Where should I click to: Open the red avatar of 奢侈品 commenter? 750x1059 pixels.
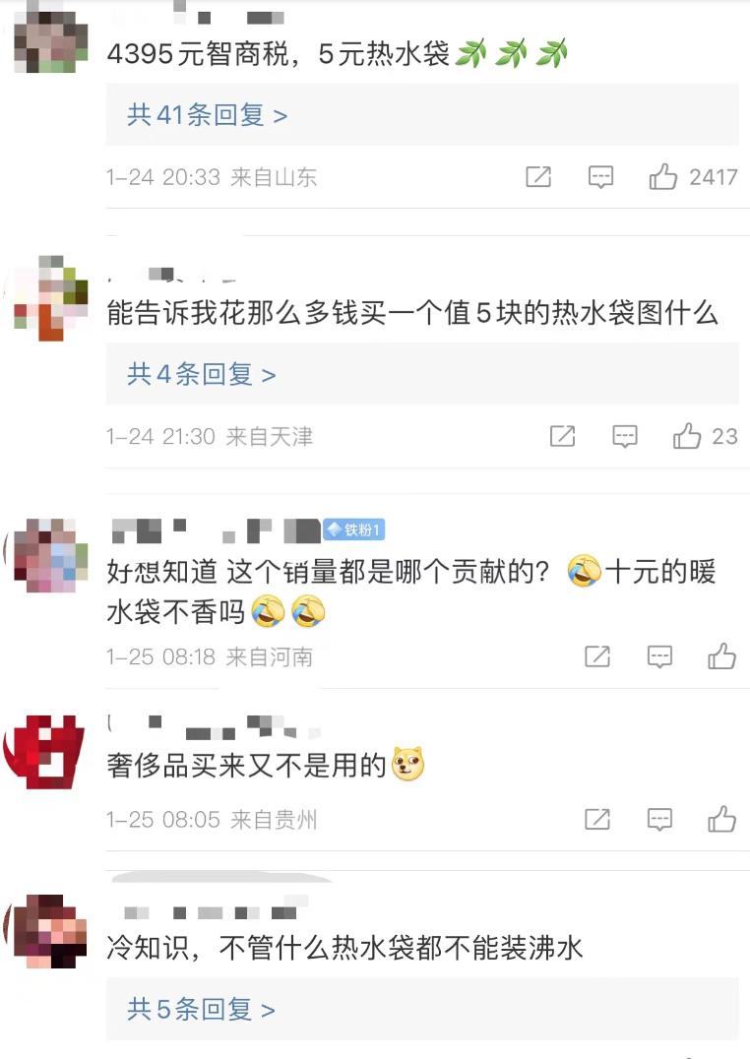[x=44, y=752]
